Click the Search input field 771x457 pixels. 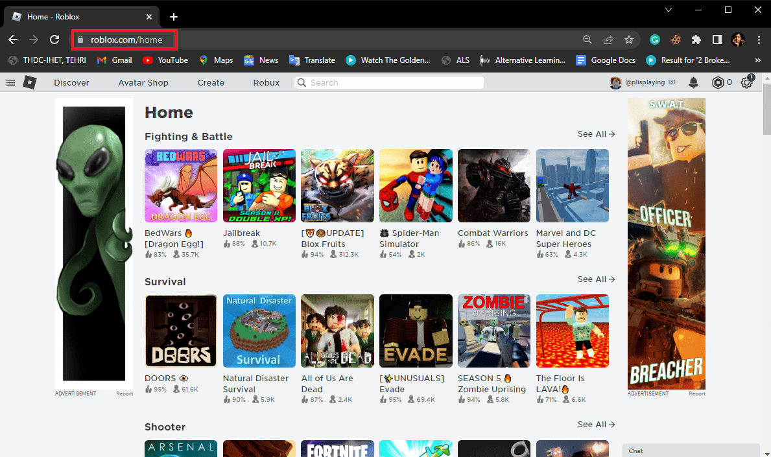(388, 82)
